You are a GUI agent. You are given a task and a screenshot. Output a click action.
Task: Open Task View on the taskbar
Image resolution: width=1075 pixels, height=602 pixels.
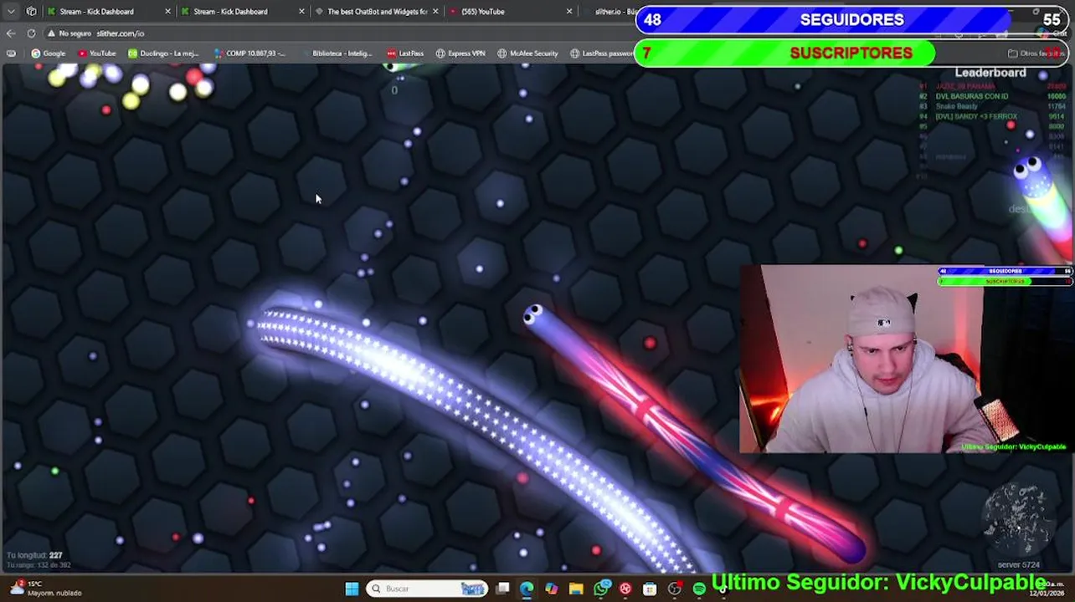pos(502,589)
